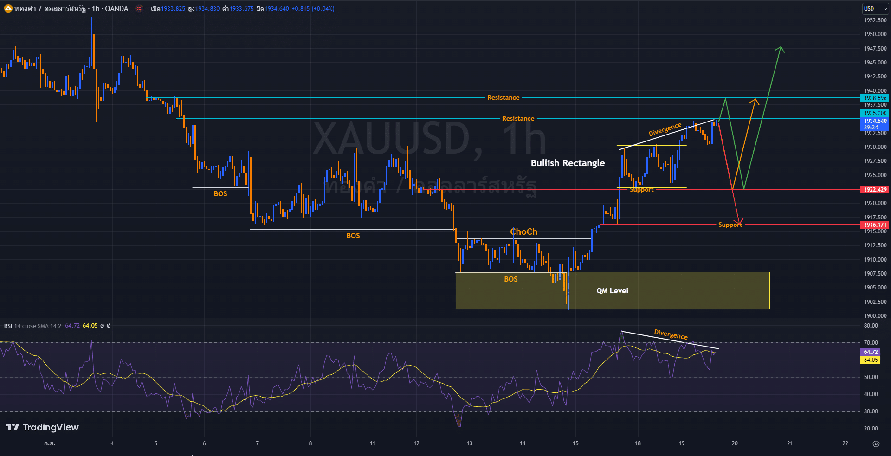Click the change value +0.815 (+0.04%)
Screen dimensions: 891x456
pos(313,9)
